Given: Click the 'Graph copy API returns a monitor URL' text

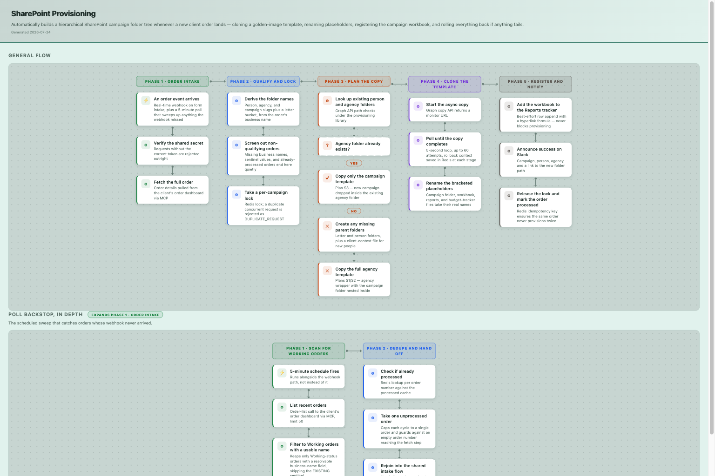Looking at the screenshot, I should (x=448, y=113).
